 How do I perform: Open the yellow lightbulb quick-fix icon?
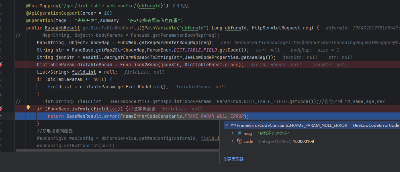click(29, 108)
